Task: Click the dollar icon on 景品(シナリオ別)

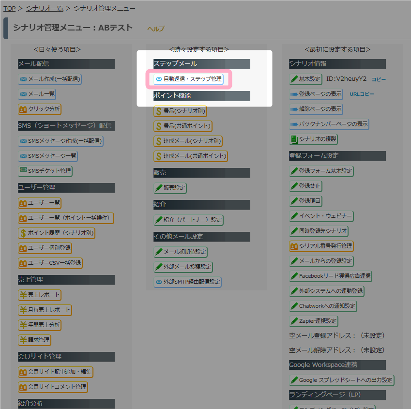Action: (159, 111)
